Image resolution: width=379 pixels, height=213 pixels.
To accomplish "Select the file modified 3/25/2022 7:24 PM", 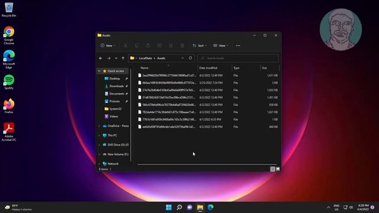I will (x=208, y=83).
